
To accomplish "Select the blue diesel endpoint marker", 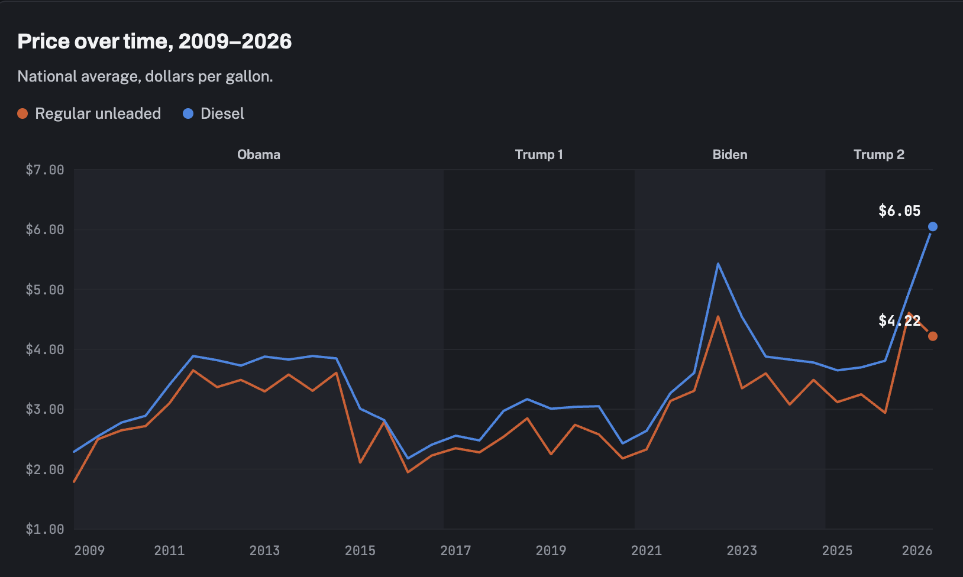I will coord(933,226).
